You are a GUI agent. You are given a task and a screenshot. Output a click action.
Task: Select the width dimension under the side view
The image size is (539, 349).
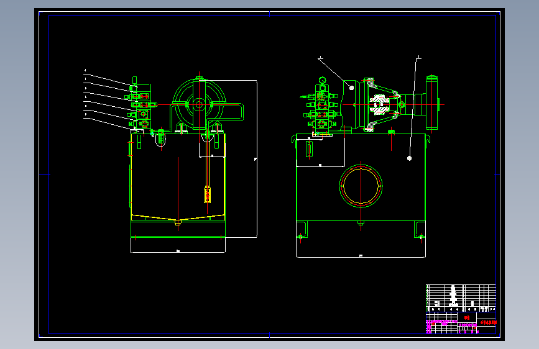(178, 252)
